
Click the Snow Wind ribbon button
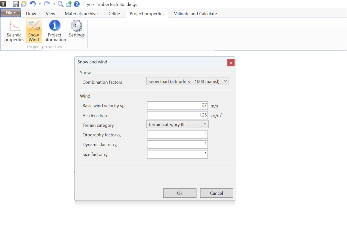34,31
